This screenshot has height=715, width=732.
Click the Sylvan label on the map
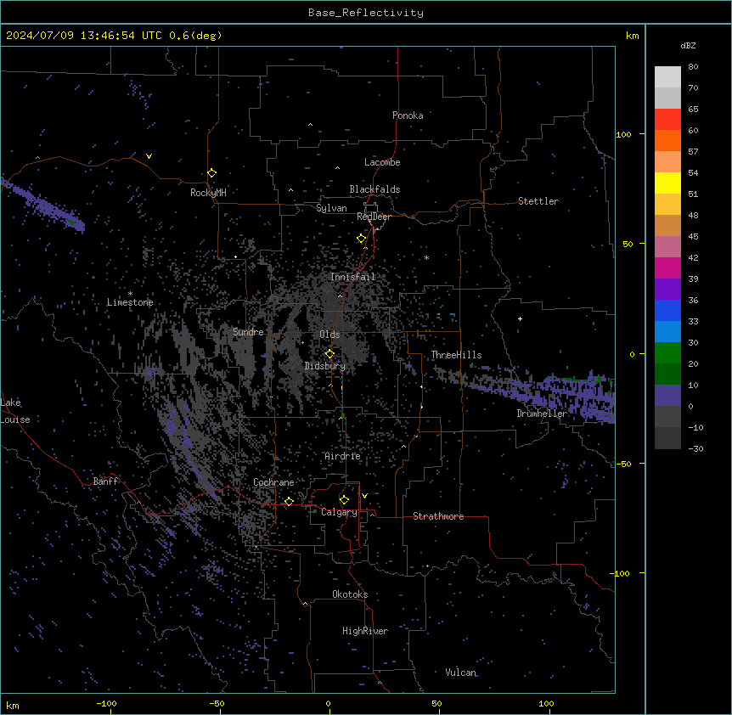point(331,208)
